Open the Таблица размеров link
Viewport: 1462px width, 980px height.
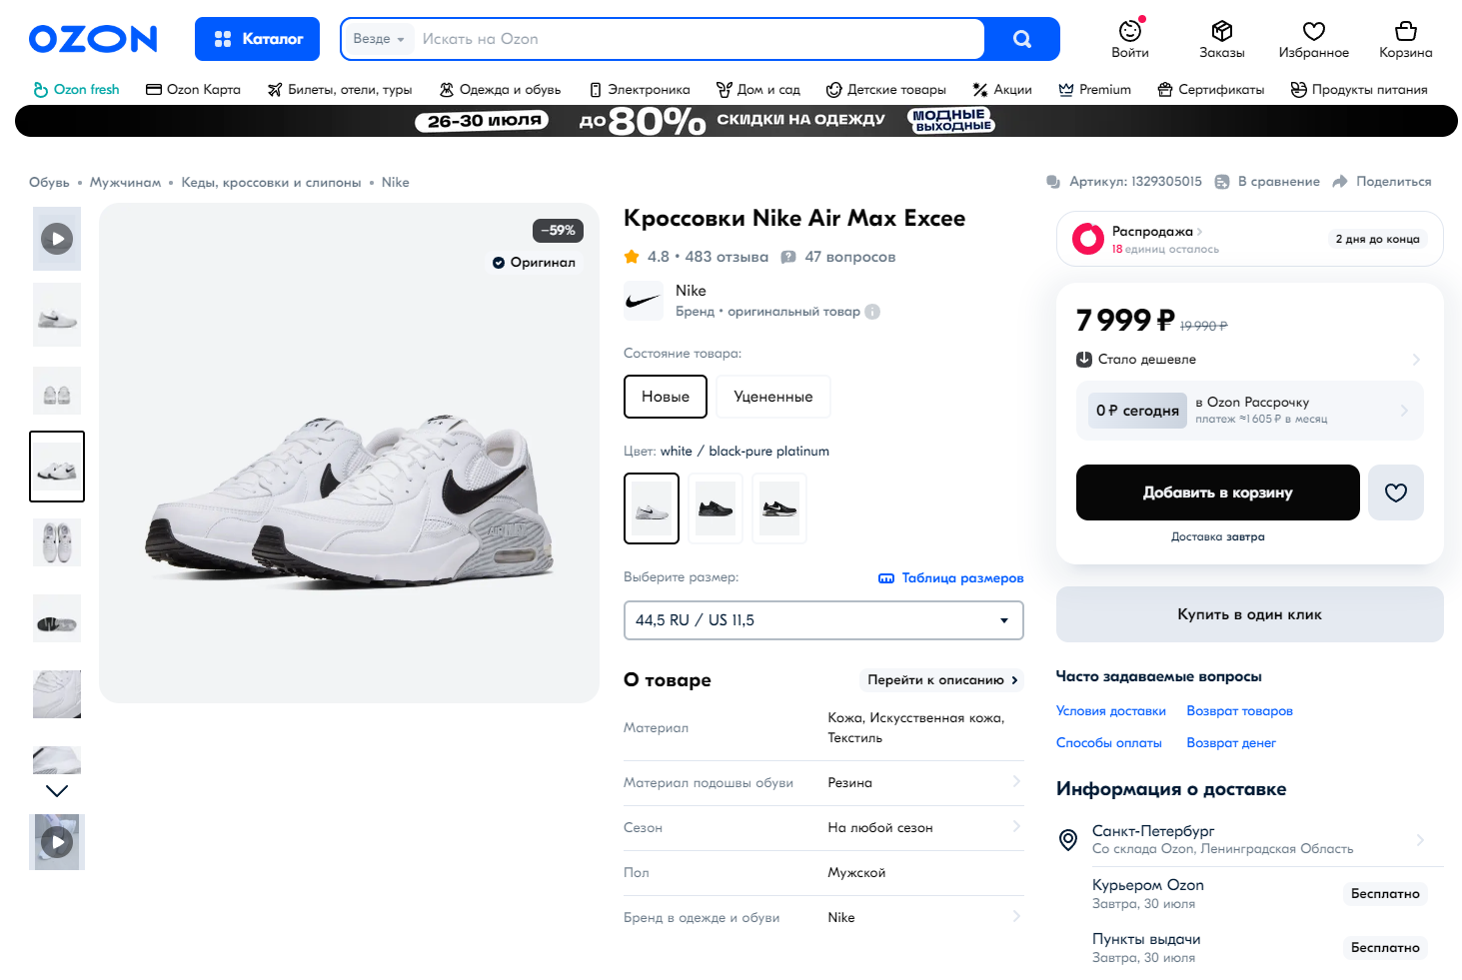[950, 578]
